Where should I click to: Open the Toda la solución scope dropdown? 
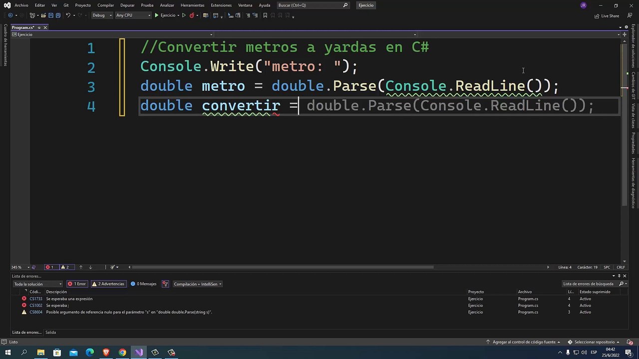37,284
